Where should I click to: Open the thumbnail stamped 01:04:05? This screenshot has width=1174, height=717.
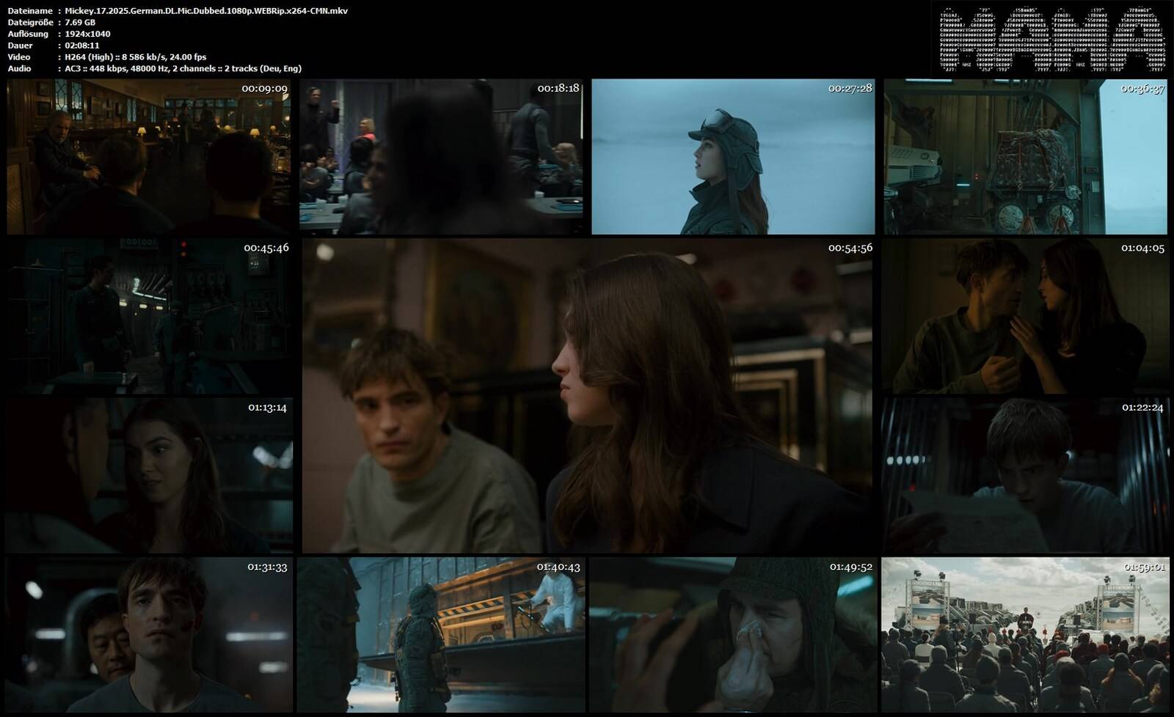1026,316
